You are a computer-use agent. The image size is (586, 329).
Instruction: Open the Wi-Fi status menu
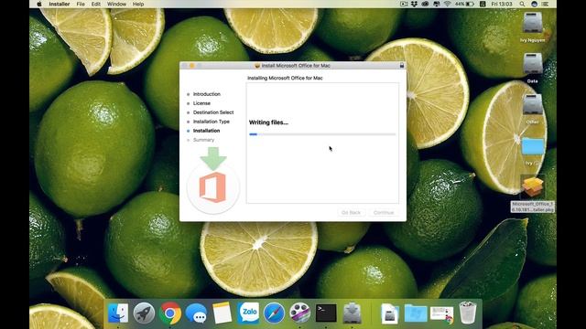[x=448, y=4]
